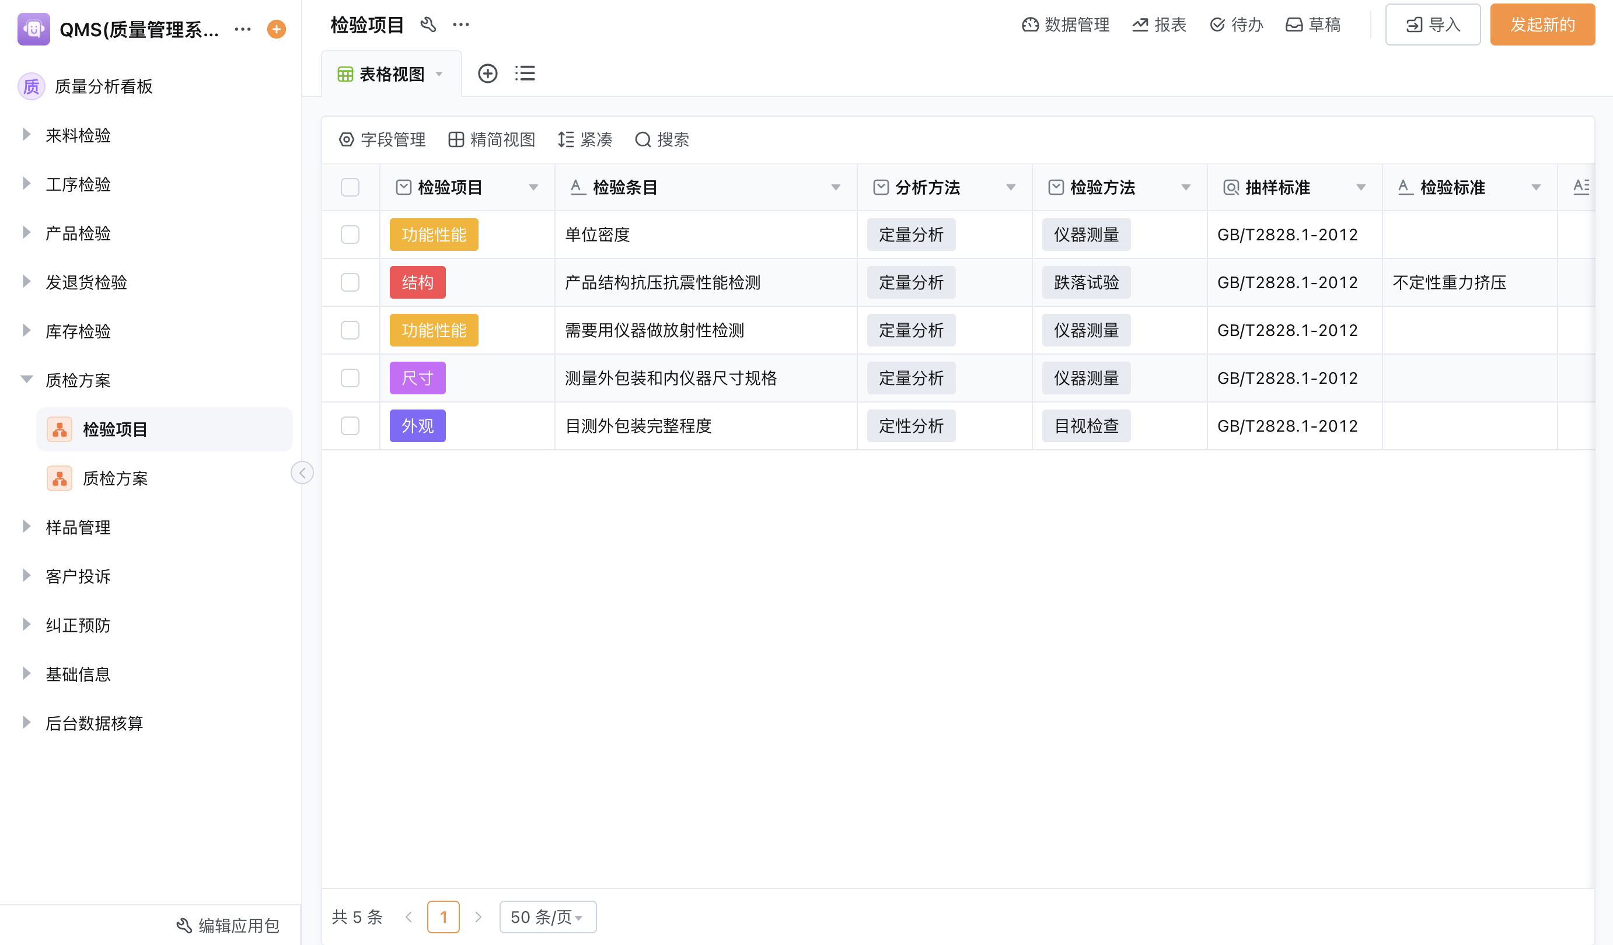The width and height of the screenshot is (1613, 945).
Task: Collapse the sidebar with the arrow handle
Action: tap(302, 473)
